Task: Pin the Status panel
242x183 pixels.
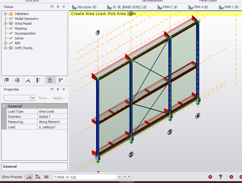Action: click(58, 7)
